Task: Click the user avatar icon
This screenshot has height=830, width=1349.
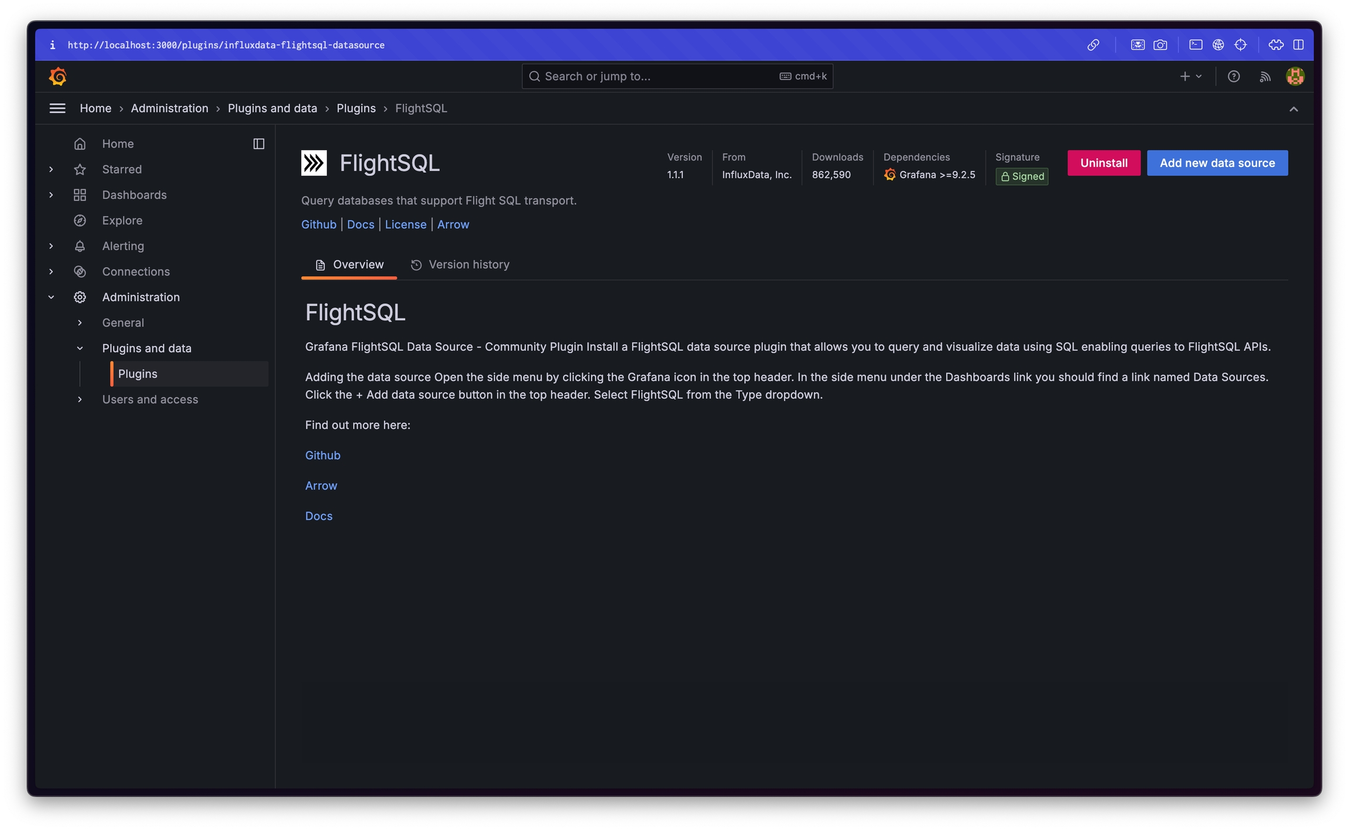Action: tap(1295, 77)
